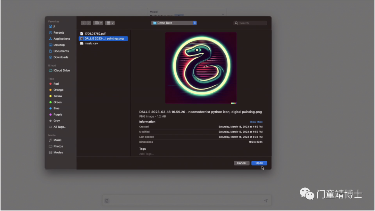Open the group-by grid dropdown
Viewport: 375px width, 211px height.
point(110,23)
